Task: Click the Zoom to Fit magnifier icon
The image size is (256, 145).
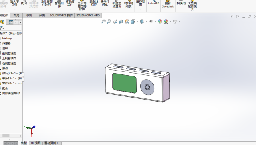Action: [103, 22]
